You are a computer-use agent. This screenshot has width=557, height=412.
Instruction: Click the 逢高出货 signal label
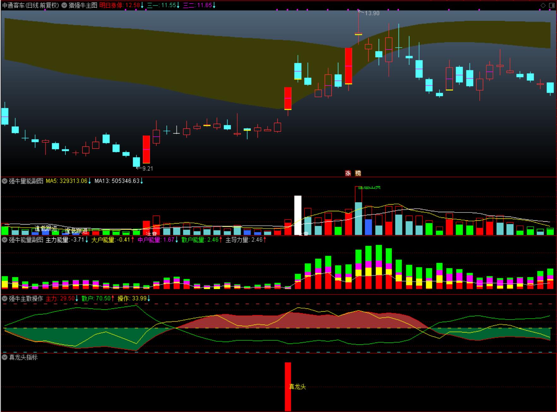coord(369,188)
